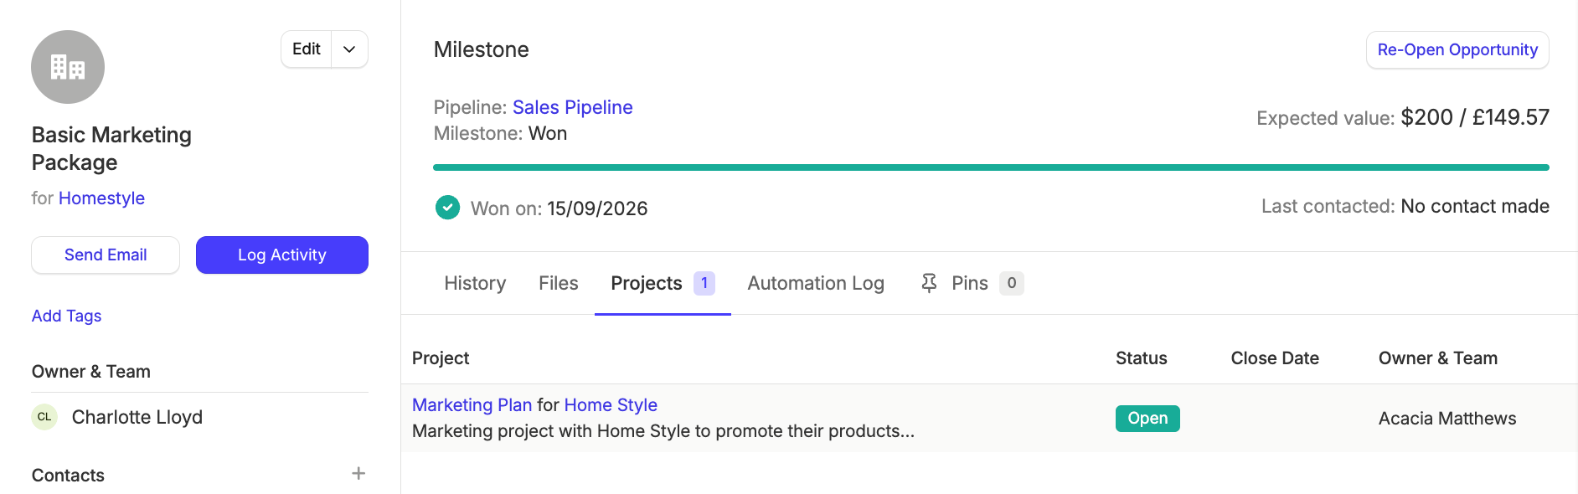
Task: Click the Owner & Team column header
Action: [1438, 358]
